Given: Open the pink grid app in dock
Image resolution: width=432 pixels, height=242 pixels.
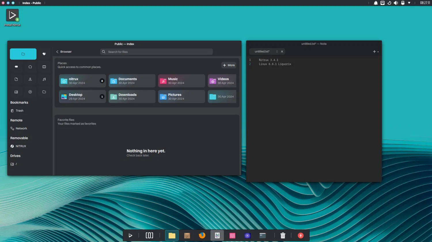Looking at the screenshot, I should tap(232, 235).
